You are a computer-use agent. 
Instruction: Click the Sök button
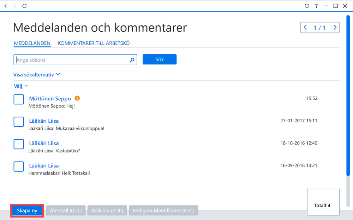tap(160, 59)
